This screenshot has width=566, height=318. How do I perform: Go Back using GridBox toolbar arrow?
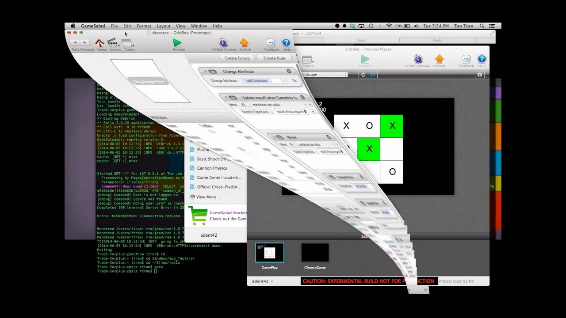[x=75, y=42]
